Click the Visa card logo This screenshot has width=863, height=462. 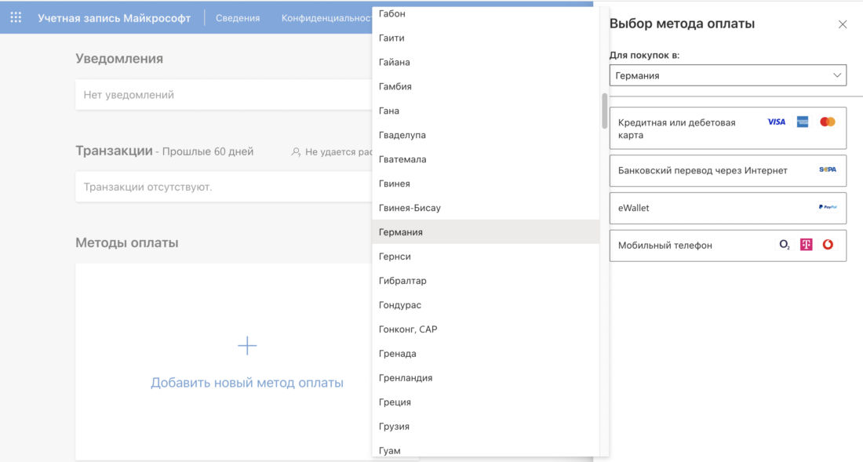tap(776, 122)
